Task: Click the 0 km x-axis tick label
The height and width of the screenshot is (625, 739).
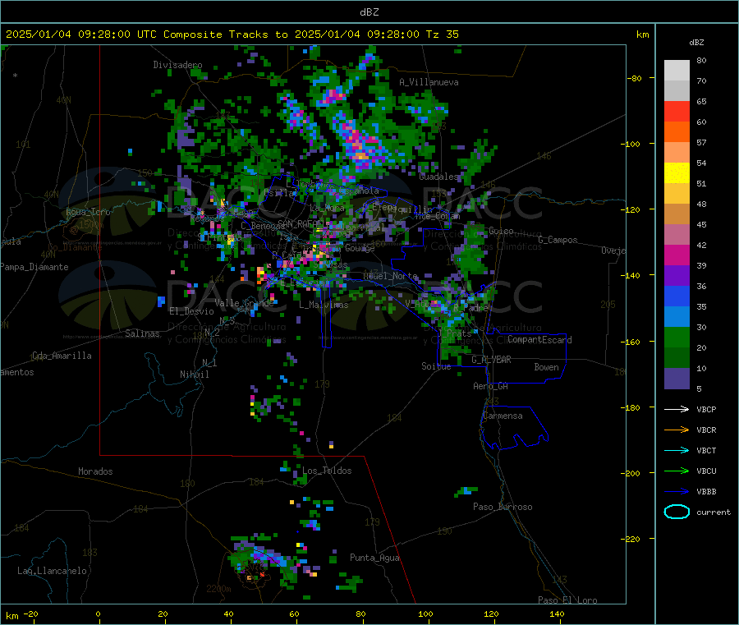Action: click(98, 614)
